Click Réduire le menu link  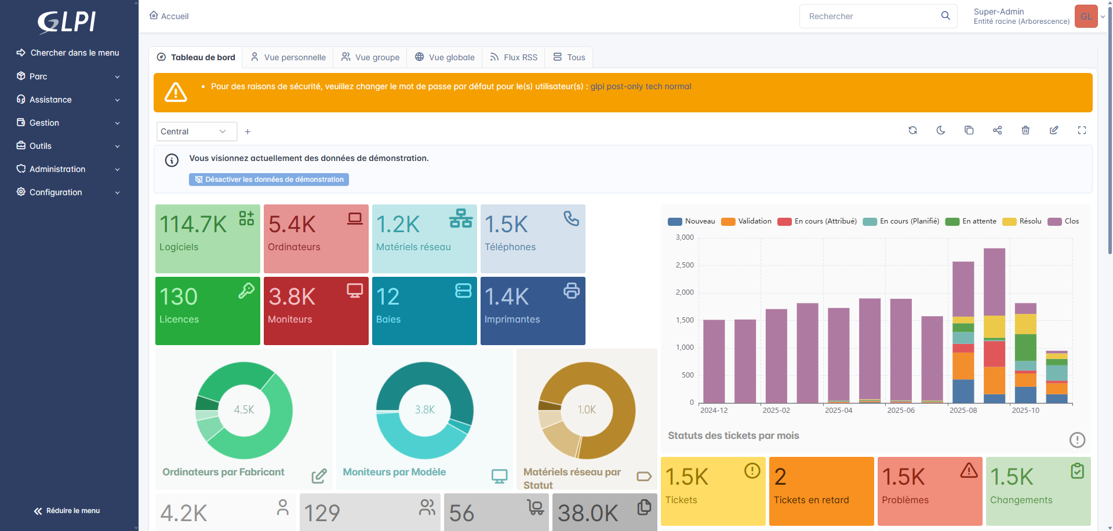click(67, 511)
